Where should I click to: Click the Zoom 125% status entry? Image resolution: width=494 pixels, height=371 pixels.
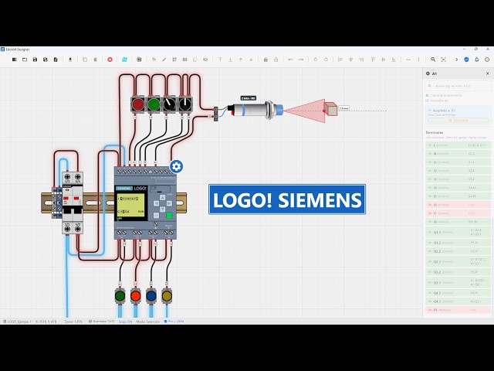point(73,322)
